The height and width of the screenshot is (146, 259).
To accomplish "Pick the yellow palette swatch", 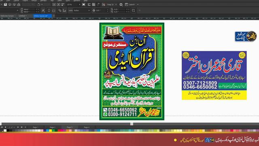I will 50,131.
